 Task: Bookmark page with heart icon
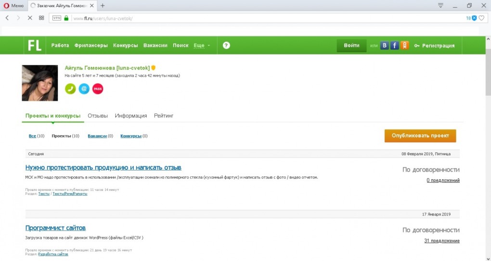click(x=481, y=18)
